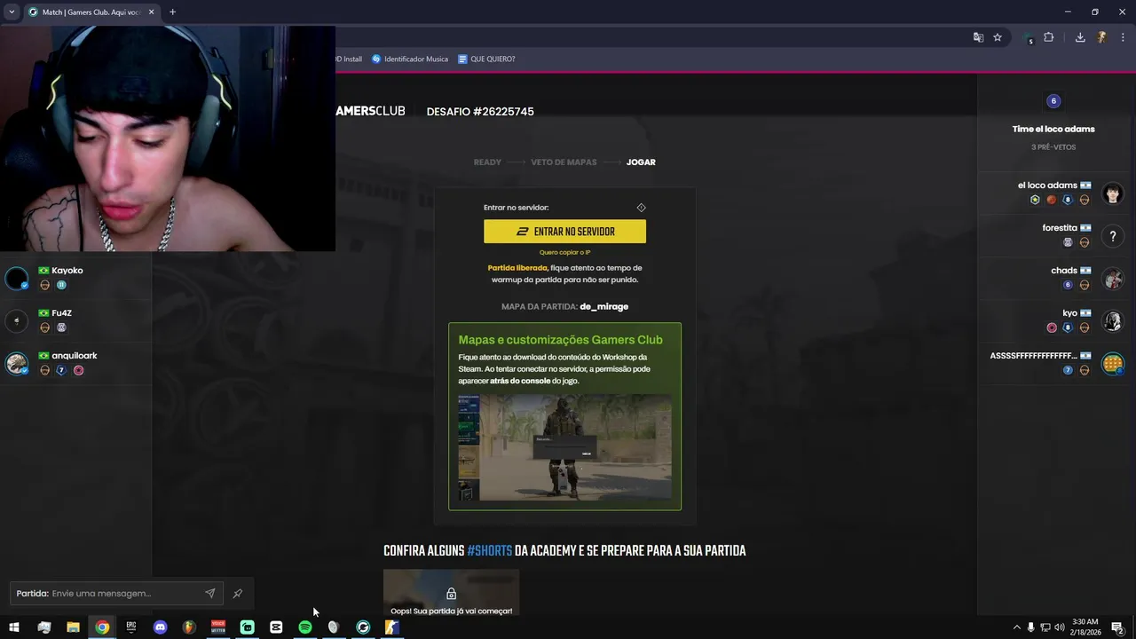Screen dimensions: 1136x639
Task: Open a new browser tab
Action: pos(172,12)
